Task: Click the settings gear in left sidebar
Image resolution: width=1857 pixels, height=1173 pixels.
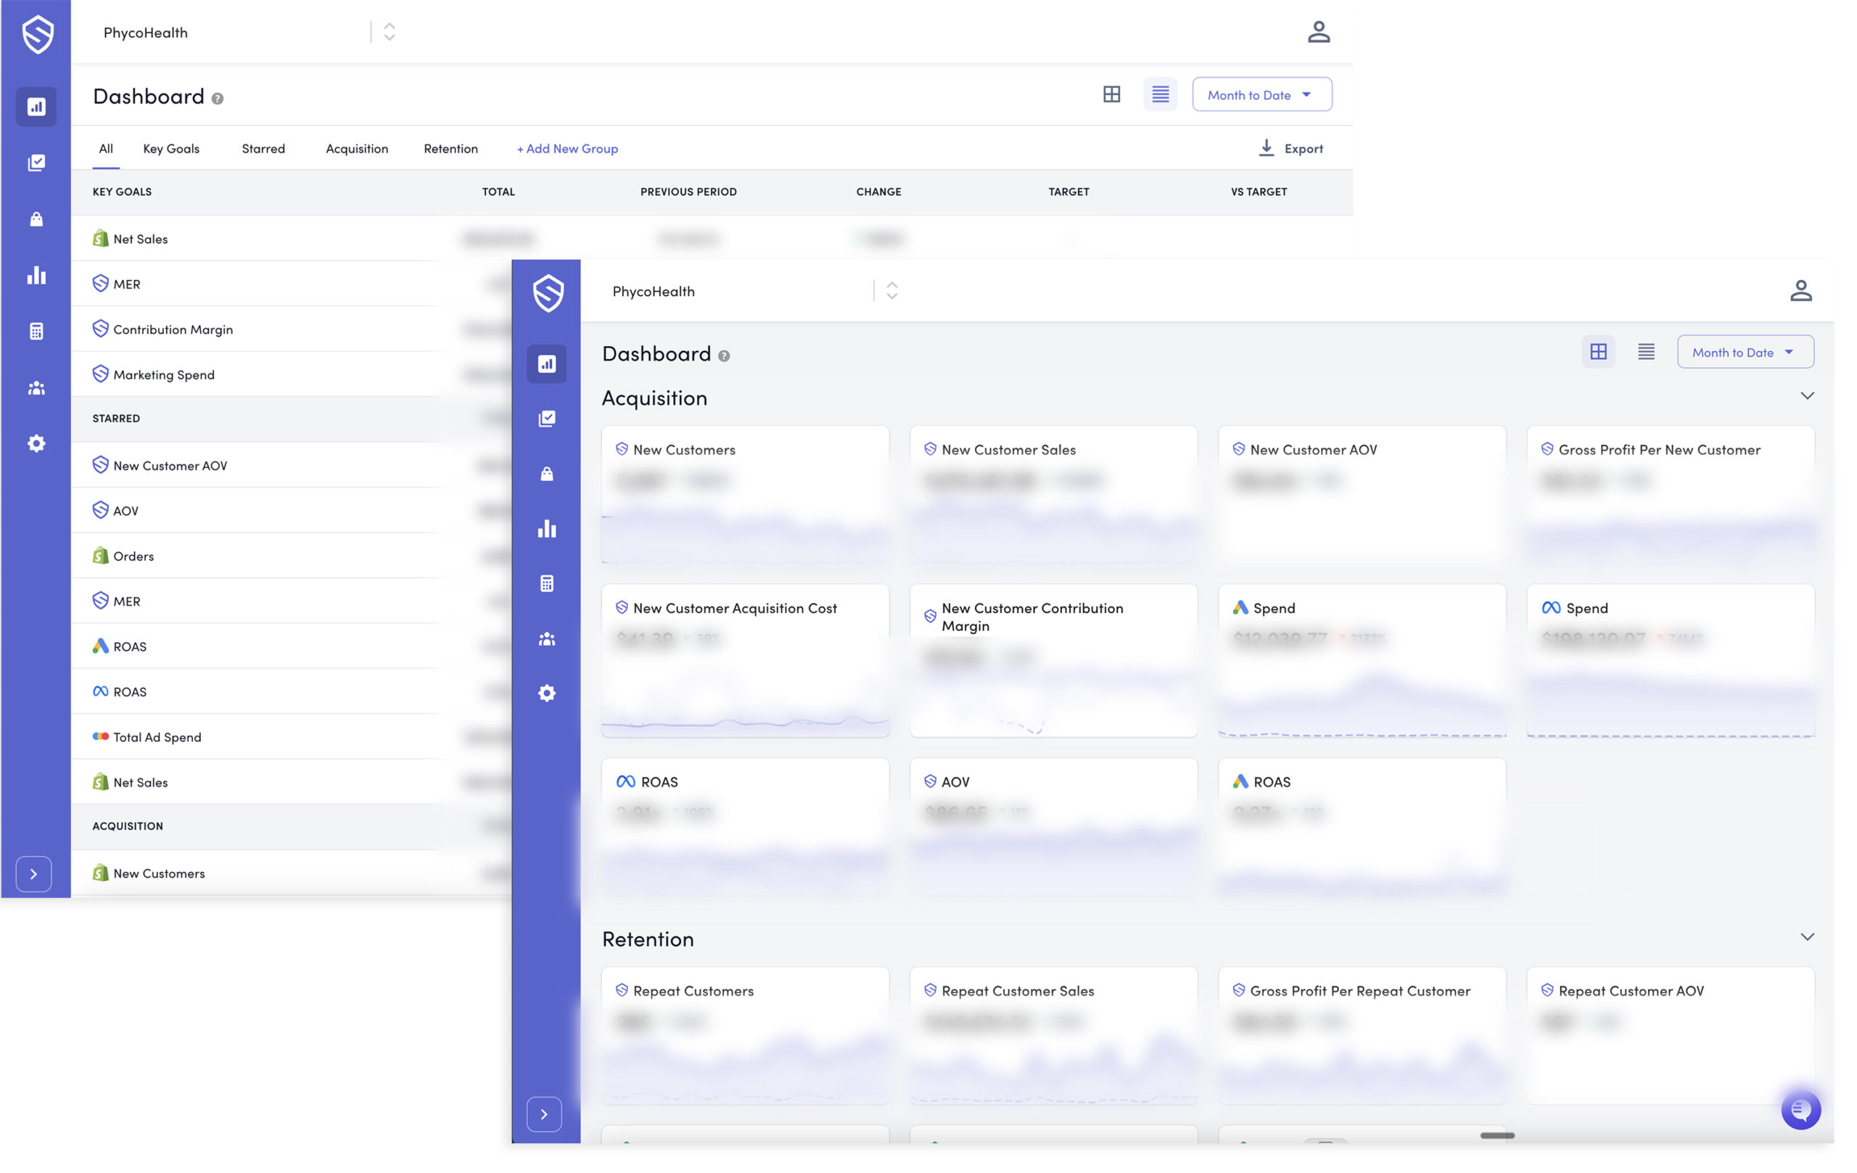Action: click(36, 443)
